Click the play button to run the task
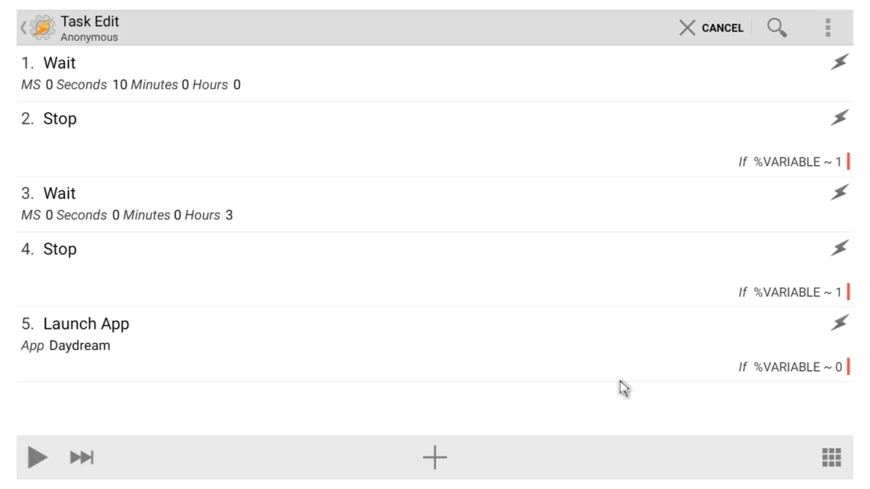This screenshot has width=870, height=489. click(37, 457)
